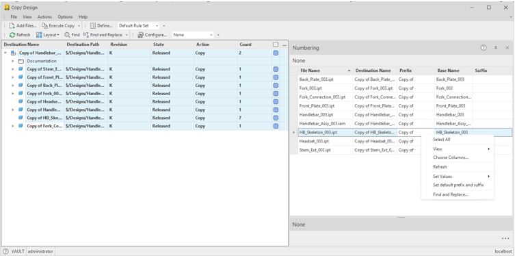
Task: Toggle checkbox for Copy of Handlebar assembly row
Action: [x=276, y=53]
